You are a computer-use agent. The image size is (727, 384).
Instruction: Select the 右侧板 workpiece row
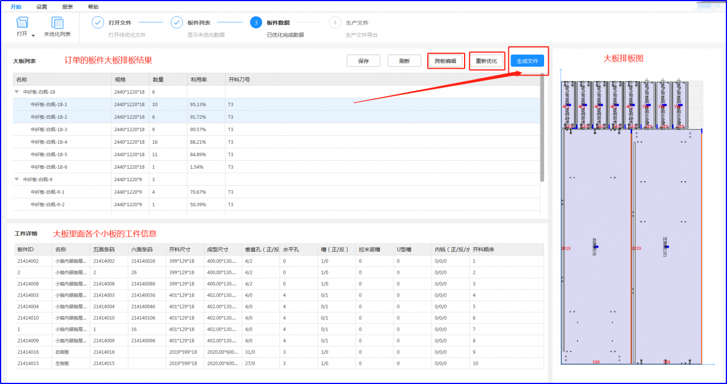pos(278,352)
